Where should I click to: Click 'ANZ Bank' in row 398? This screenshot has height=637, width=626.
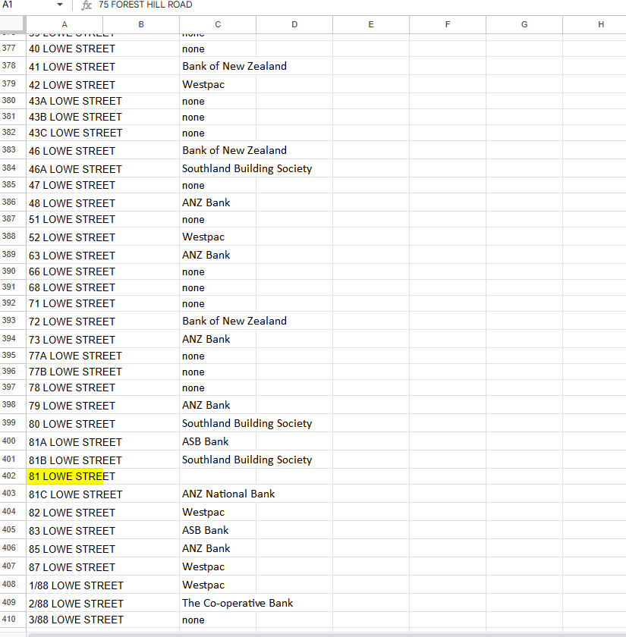pos(206,406)
